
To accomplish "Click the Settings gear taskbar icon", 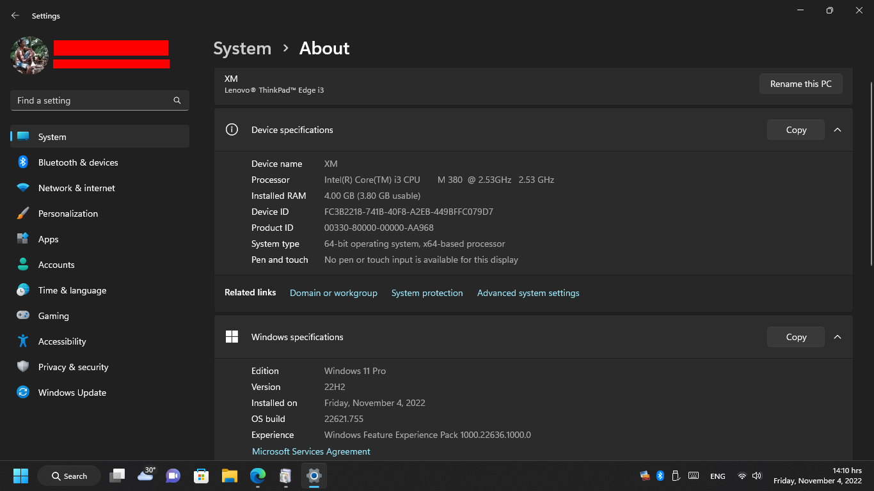I will point(314,476).
